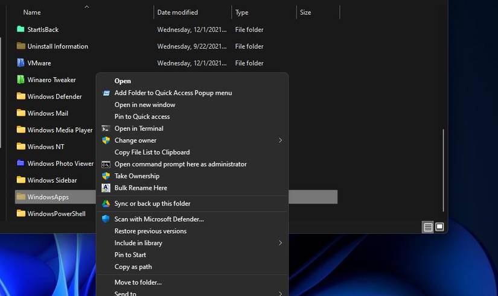This screenshot has height=296, width=498.
Task: Sort by the Type column header
Action: tap(241, 13)
